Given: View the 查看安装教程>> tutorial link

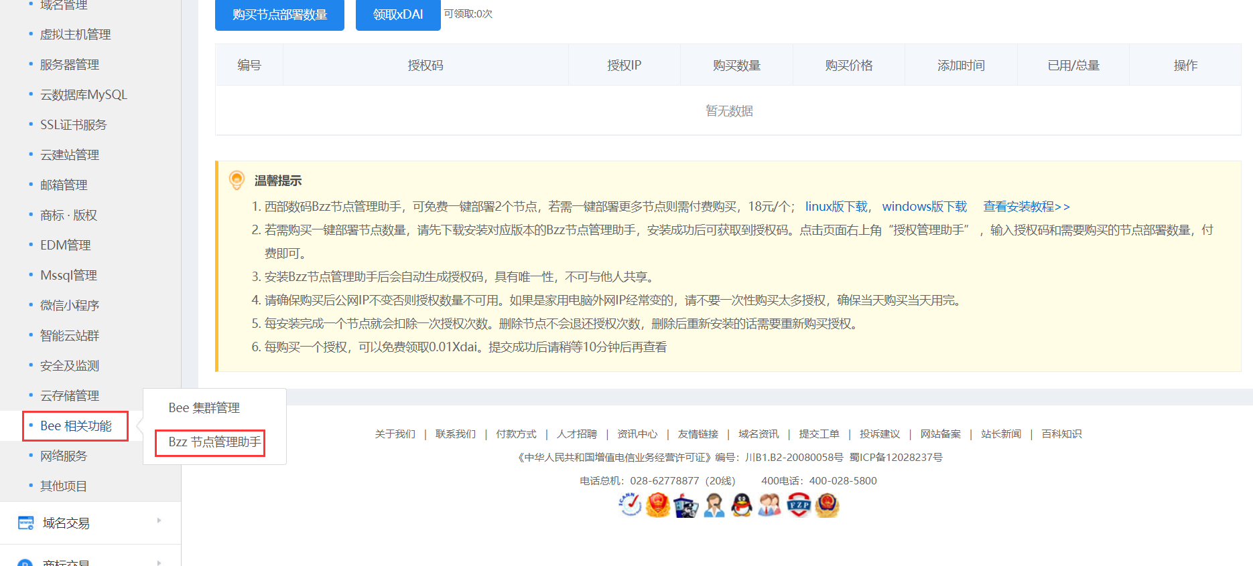Looking at the screenshot, I should [x=1026, y=207].
